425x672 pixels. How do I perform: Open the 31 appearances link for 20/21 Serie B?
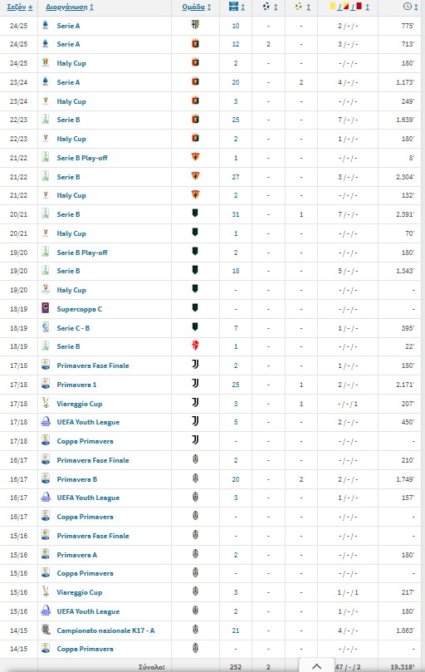point(236,214)
